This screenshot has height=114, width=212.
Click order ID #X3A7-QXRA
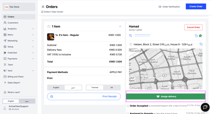[x=135, y=30]
